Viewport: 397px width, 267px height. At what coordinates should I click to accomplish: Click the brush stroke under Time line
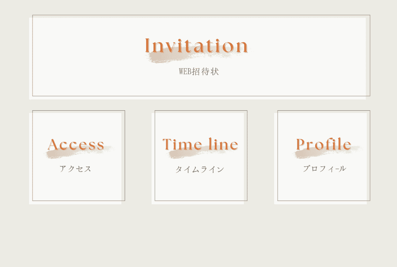click(182, 154)
